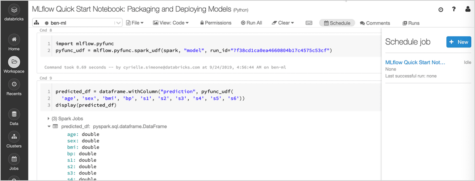Click the help question mark icon
The image size is (475, 181).
click(454, 9)
